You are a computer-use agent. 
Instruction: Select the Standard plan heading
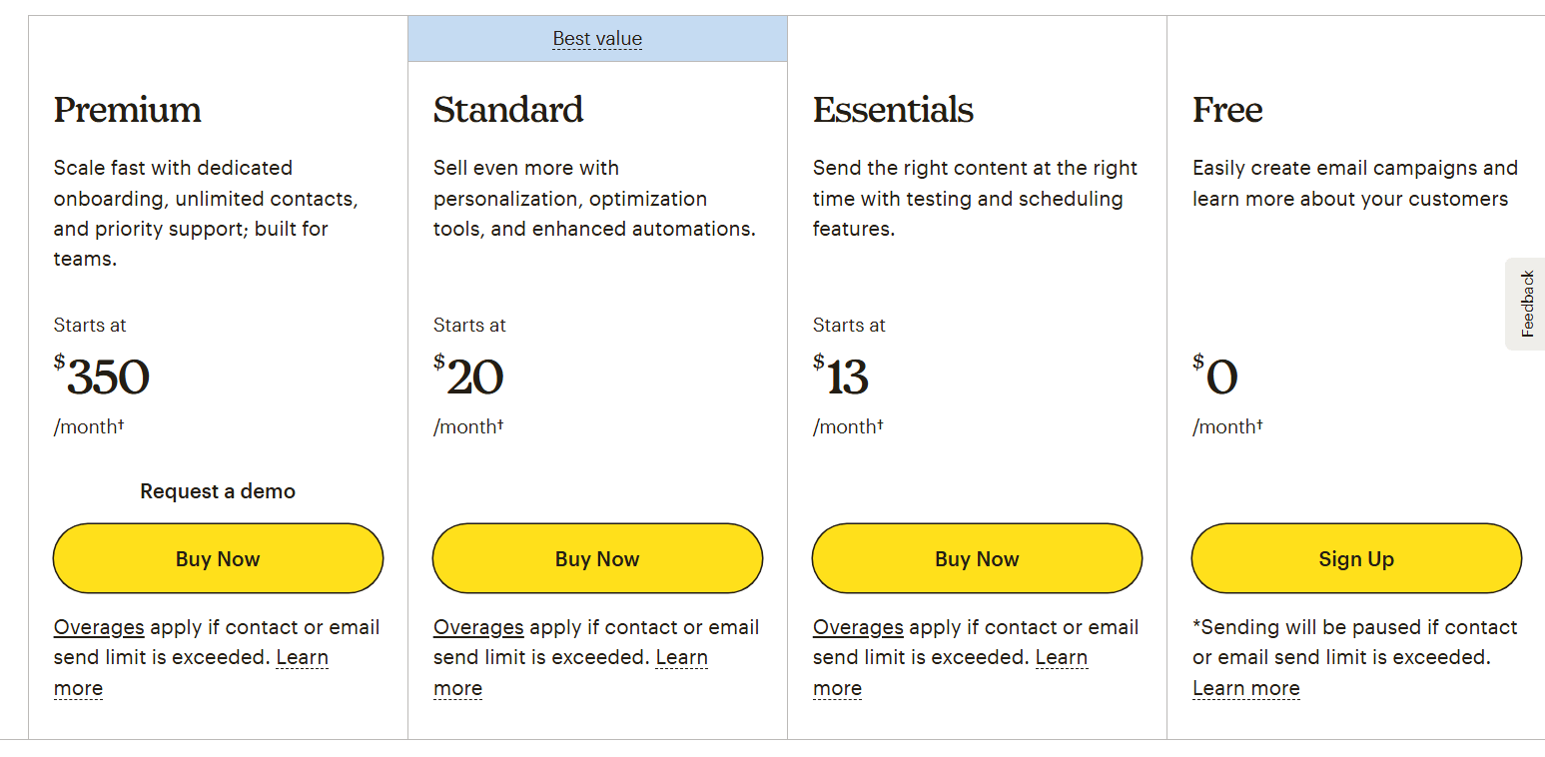click(508, 110)
